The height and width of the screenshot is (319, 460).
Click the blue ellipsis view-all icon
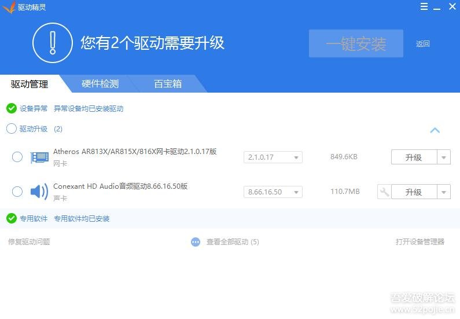pyautogui.click(x=196, y=242)
